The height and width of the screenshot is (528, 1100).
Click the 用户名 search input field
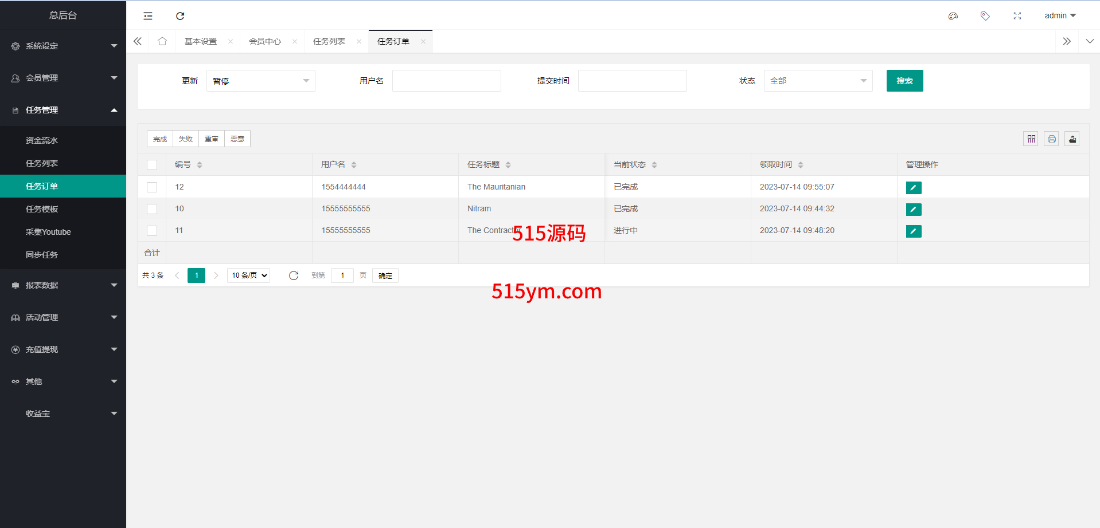point(446,81)
